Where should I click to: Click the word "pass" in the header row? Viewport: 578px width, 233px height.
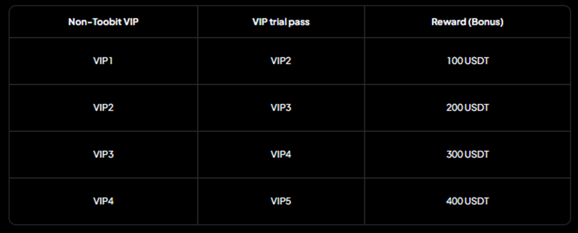299,22
